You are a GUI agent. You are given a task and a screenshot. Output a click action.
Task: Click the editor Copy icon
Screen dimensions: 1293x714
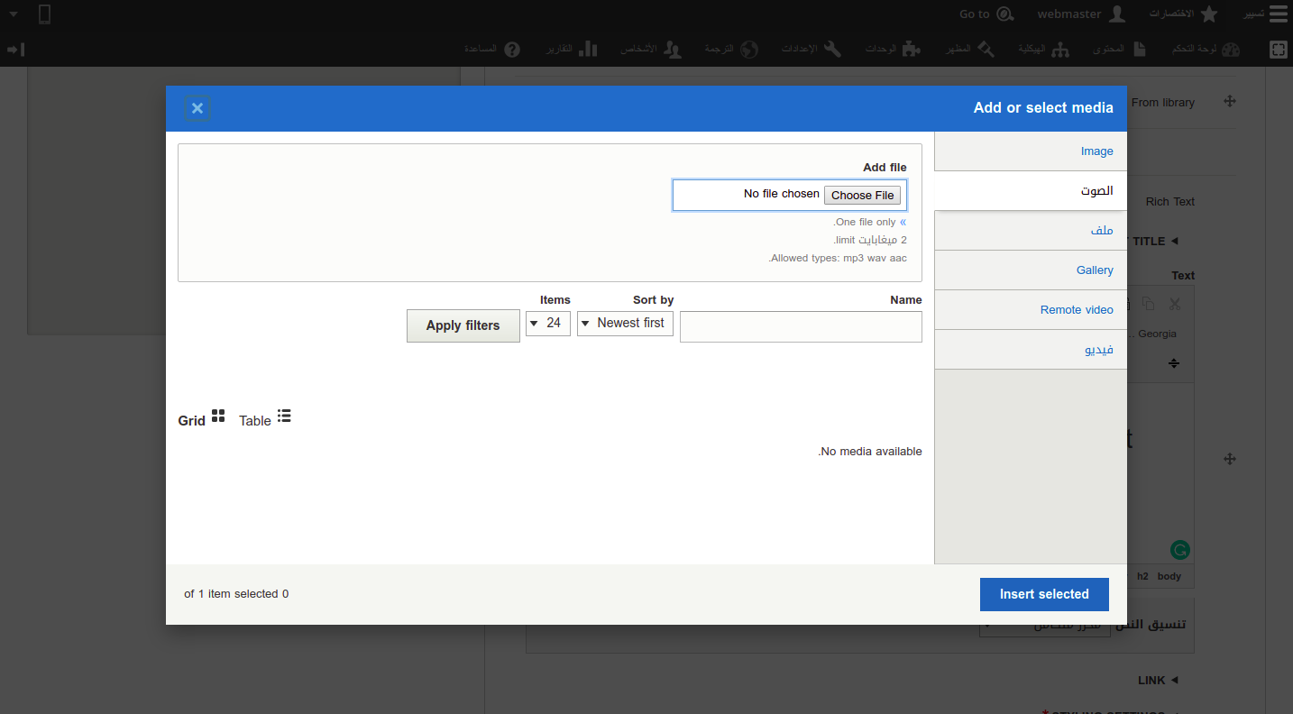point(1148,304)
